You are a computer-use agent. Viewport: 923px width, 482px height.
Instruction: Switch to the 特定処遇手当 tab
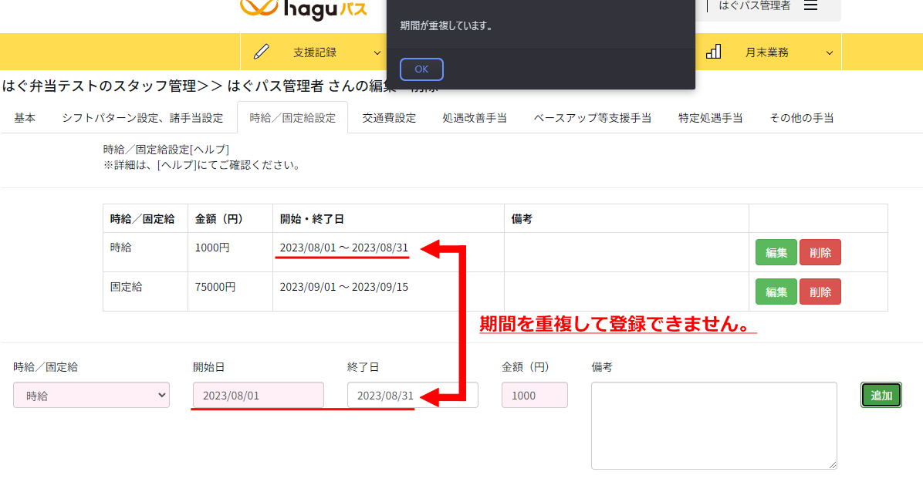click(x=711, y=118)
